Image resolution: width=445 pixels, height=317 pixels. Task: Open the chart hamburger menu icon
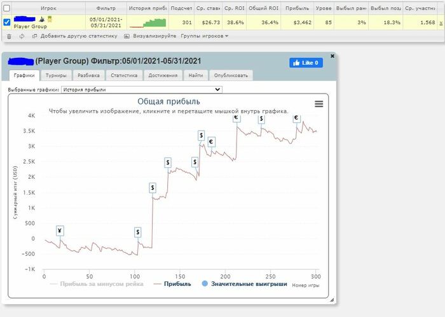point(318,104)
